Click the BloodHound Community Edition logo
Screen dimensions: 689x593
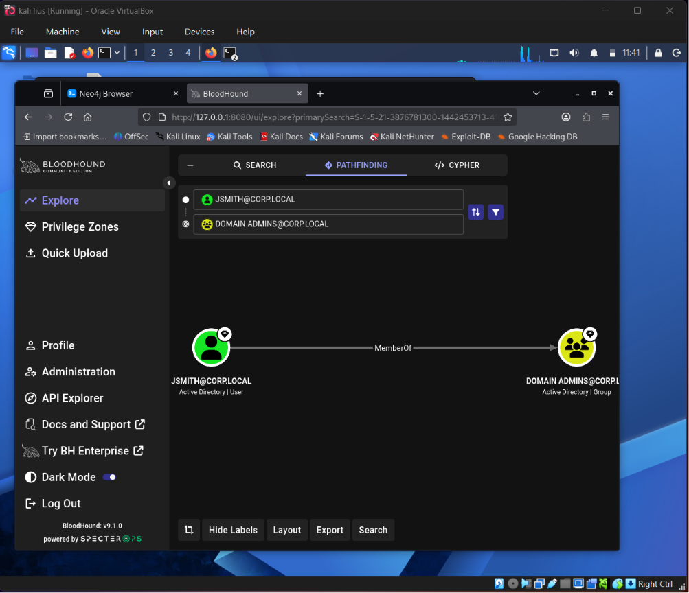pyautogui.click(x=63, y=166)
